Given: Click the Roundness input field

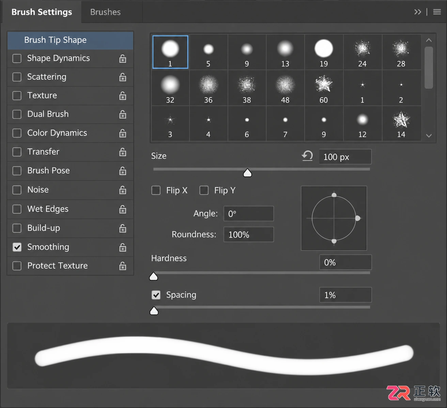Looking at the screenshot, I should 249,234.
